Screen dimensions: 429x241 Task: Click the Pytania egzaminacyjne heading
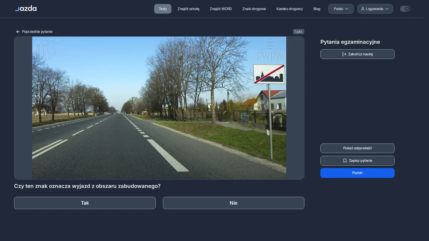(x=350, y=42)
